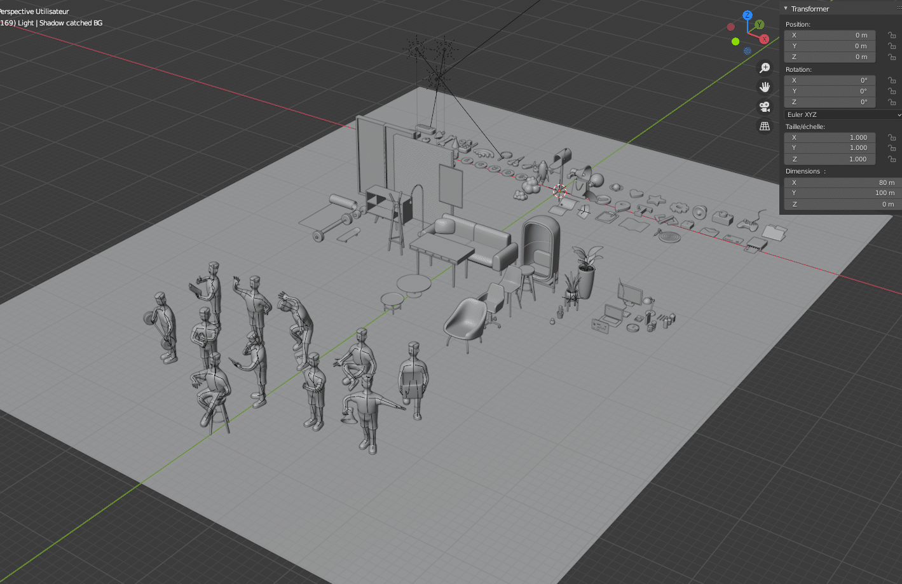Open the Euler XYZ rotation mode dropdown
Image resolution: width=902 pixels, height=584 pixels.
[x=843, y=115]
